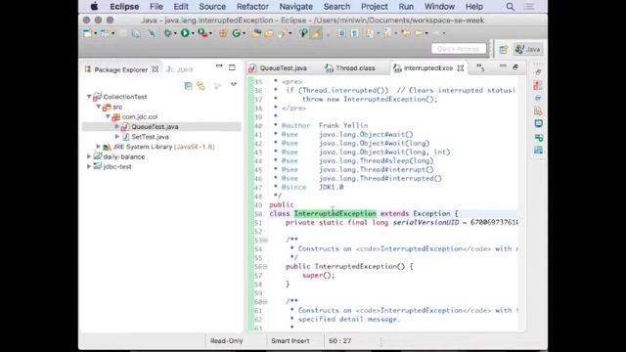Click the 50 : 27 cursor position indicator
Screen dimensions: 626x352
tap(339, 341)
